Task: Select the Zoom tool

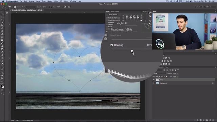Action: point(2,78)
